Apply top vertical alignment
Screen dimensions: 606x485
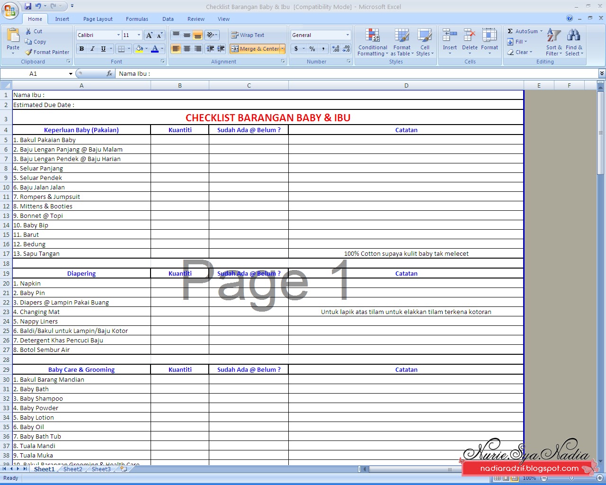coord(176,35)
